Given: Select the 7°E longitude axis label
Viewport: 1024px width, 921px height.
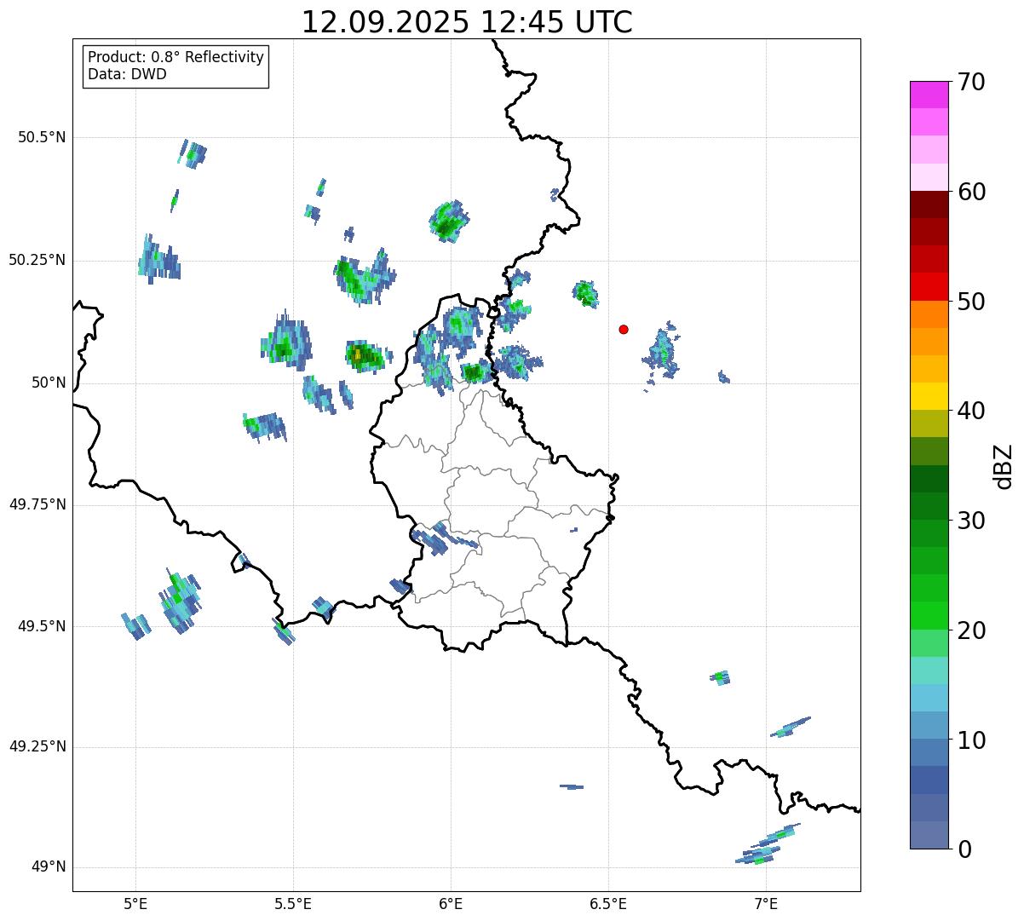Looking at the screenshot, I should pos(766,903).
